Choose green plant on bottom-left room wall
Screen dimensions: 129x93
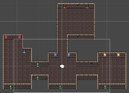[11, 87]
